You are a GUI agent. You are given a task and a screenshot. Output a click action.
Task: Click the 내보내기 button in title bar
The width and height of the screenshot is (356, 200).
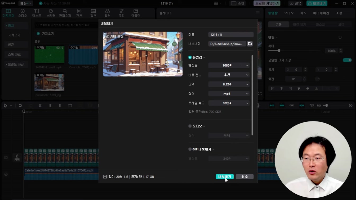317,3
